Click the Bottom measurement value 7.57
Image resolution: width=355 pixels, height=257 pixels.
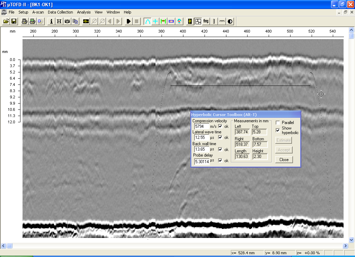(x=260, y=144)
